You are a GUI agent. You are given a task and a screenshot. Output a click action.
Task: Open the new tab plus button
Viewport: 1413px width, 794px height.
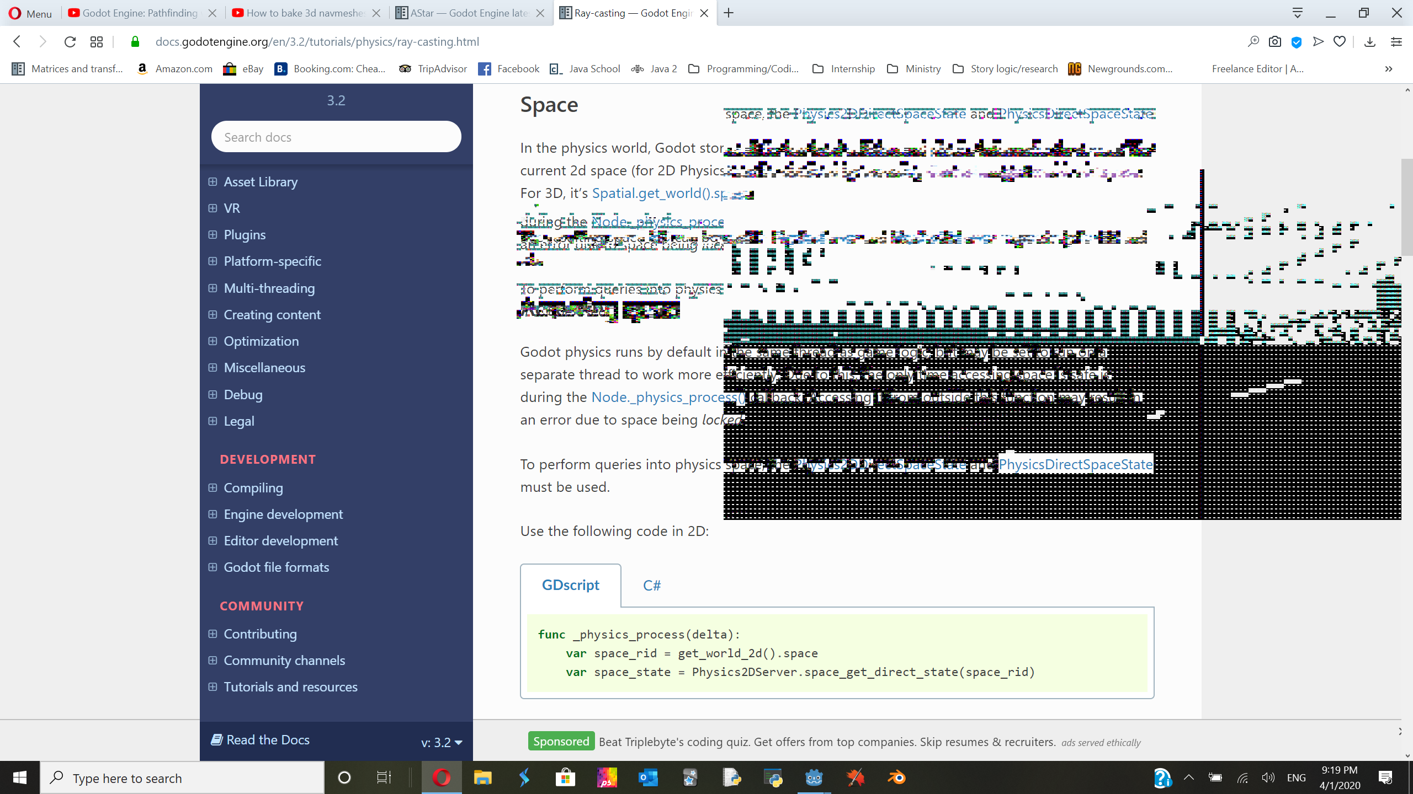click(x=729, y=13)
